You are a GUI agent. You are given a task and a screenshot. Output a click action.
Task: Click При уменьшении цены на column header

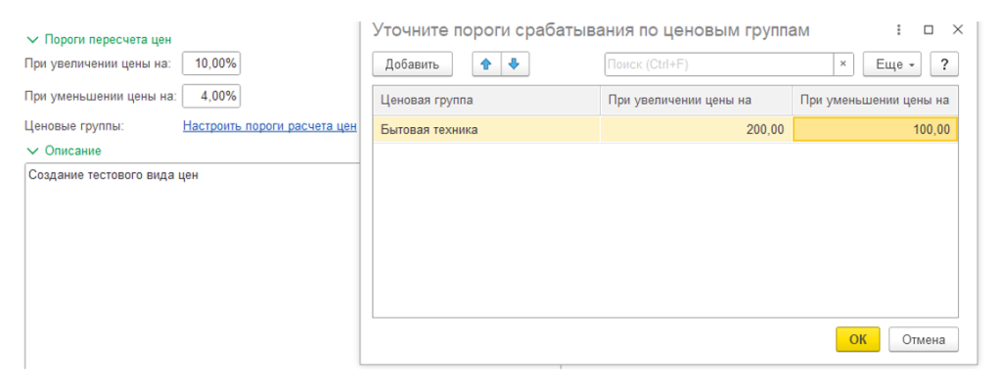pos(876,101)
